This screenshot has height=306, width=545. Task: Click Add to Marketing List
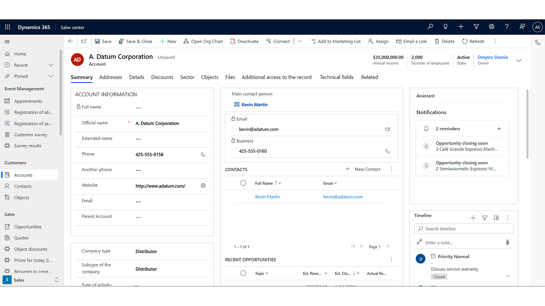(x=336, y=41)
